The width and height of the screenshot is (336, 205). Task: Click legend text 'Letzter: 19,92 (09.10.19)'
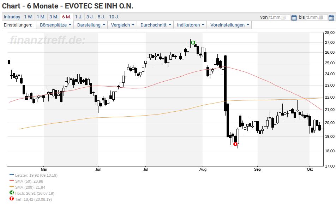coord(36,175)
